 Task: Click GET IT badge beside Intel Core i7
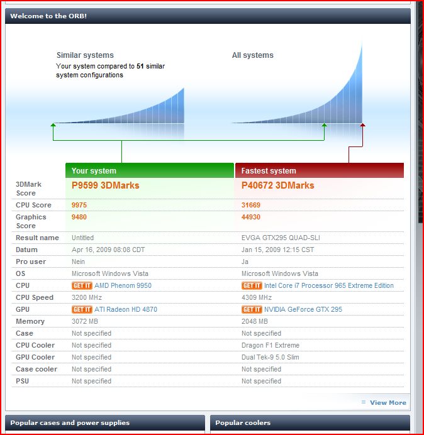point(252,285)
